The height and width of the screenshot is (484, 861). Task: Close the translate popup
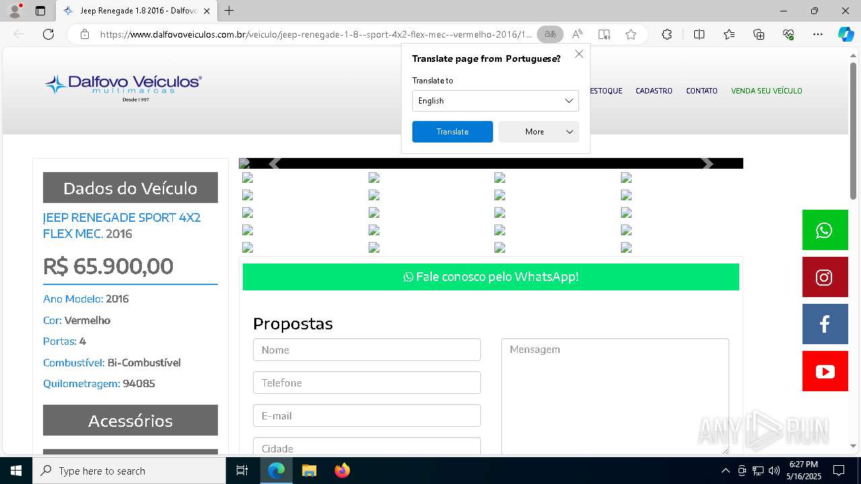click(579, 54)
